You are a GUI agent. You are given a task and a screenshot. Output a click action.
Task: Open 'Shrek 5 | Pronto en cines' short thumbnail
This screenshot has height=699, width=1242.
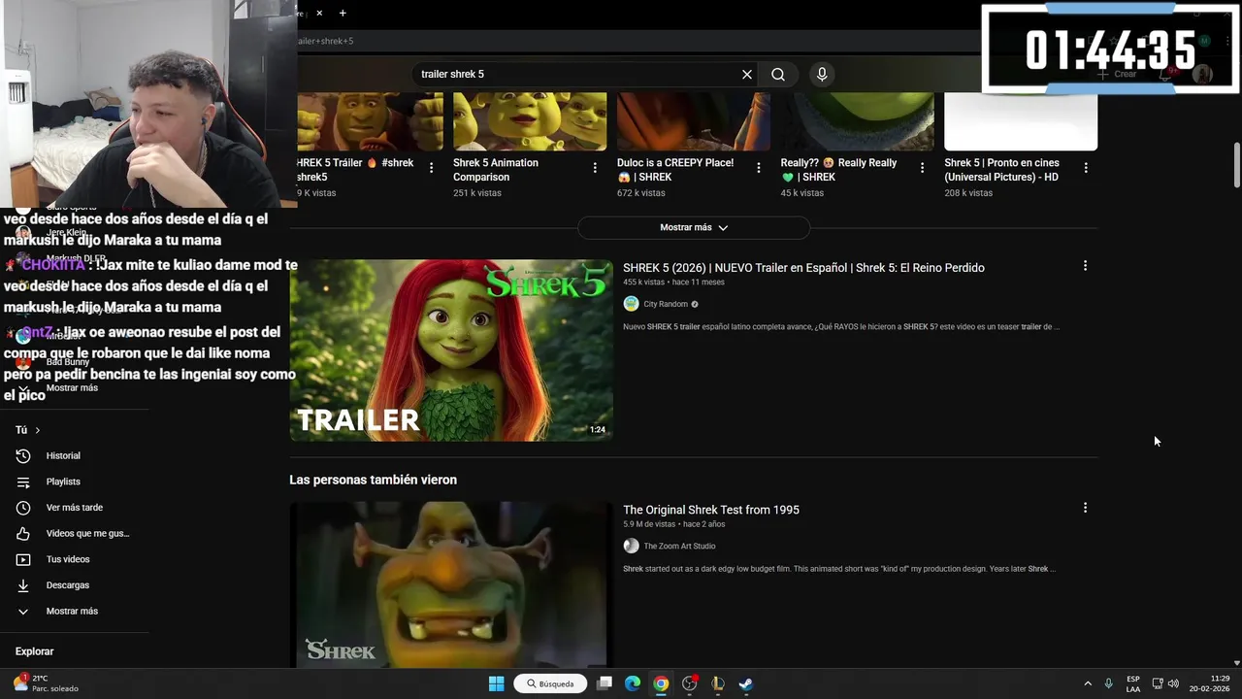tap(1021, 121)
